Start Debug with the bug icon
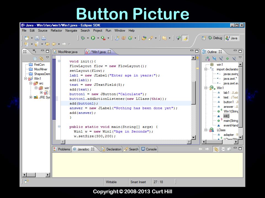 (x=83, y=38)
